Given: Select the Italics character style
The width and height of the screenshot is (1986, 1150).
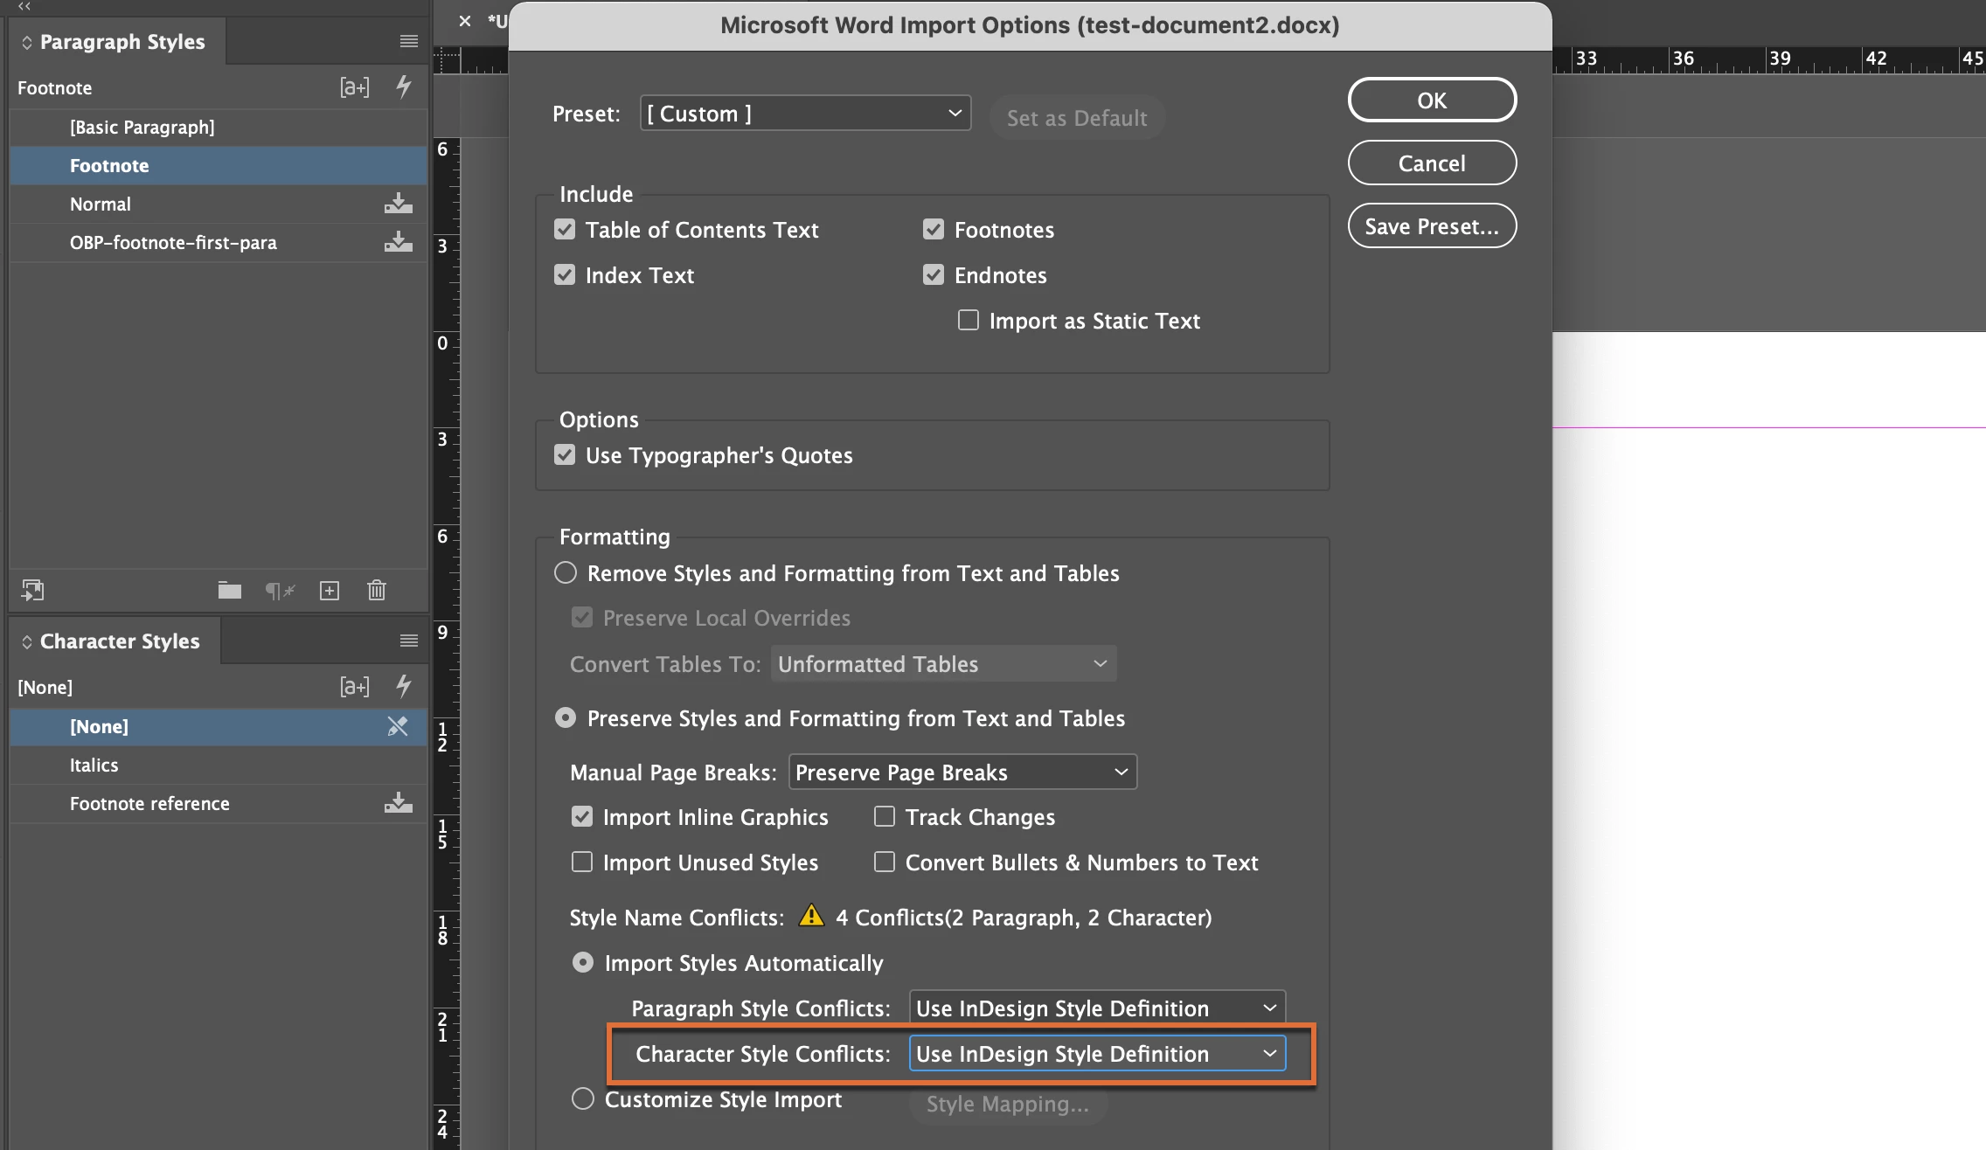Looking at the screenshot, I should [x=94, y=765].
